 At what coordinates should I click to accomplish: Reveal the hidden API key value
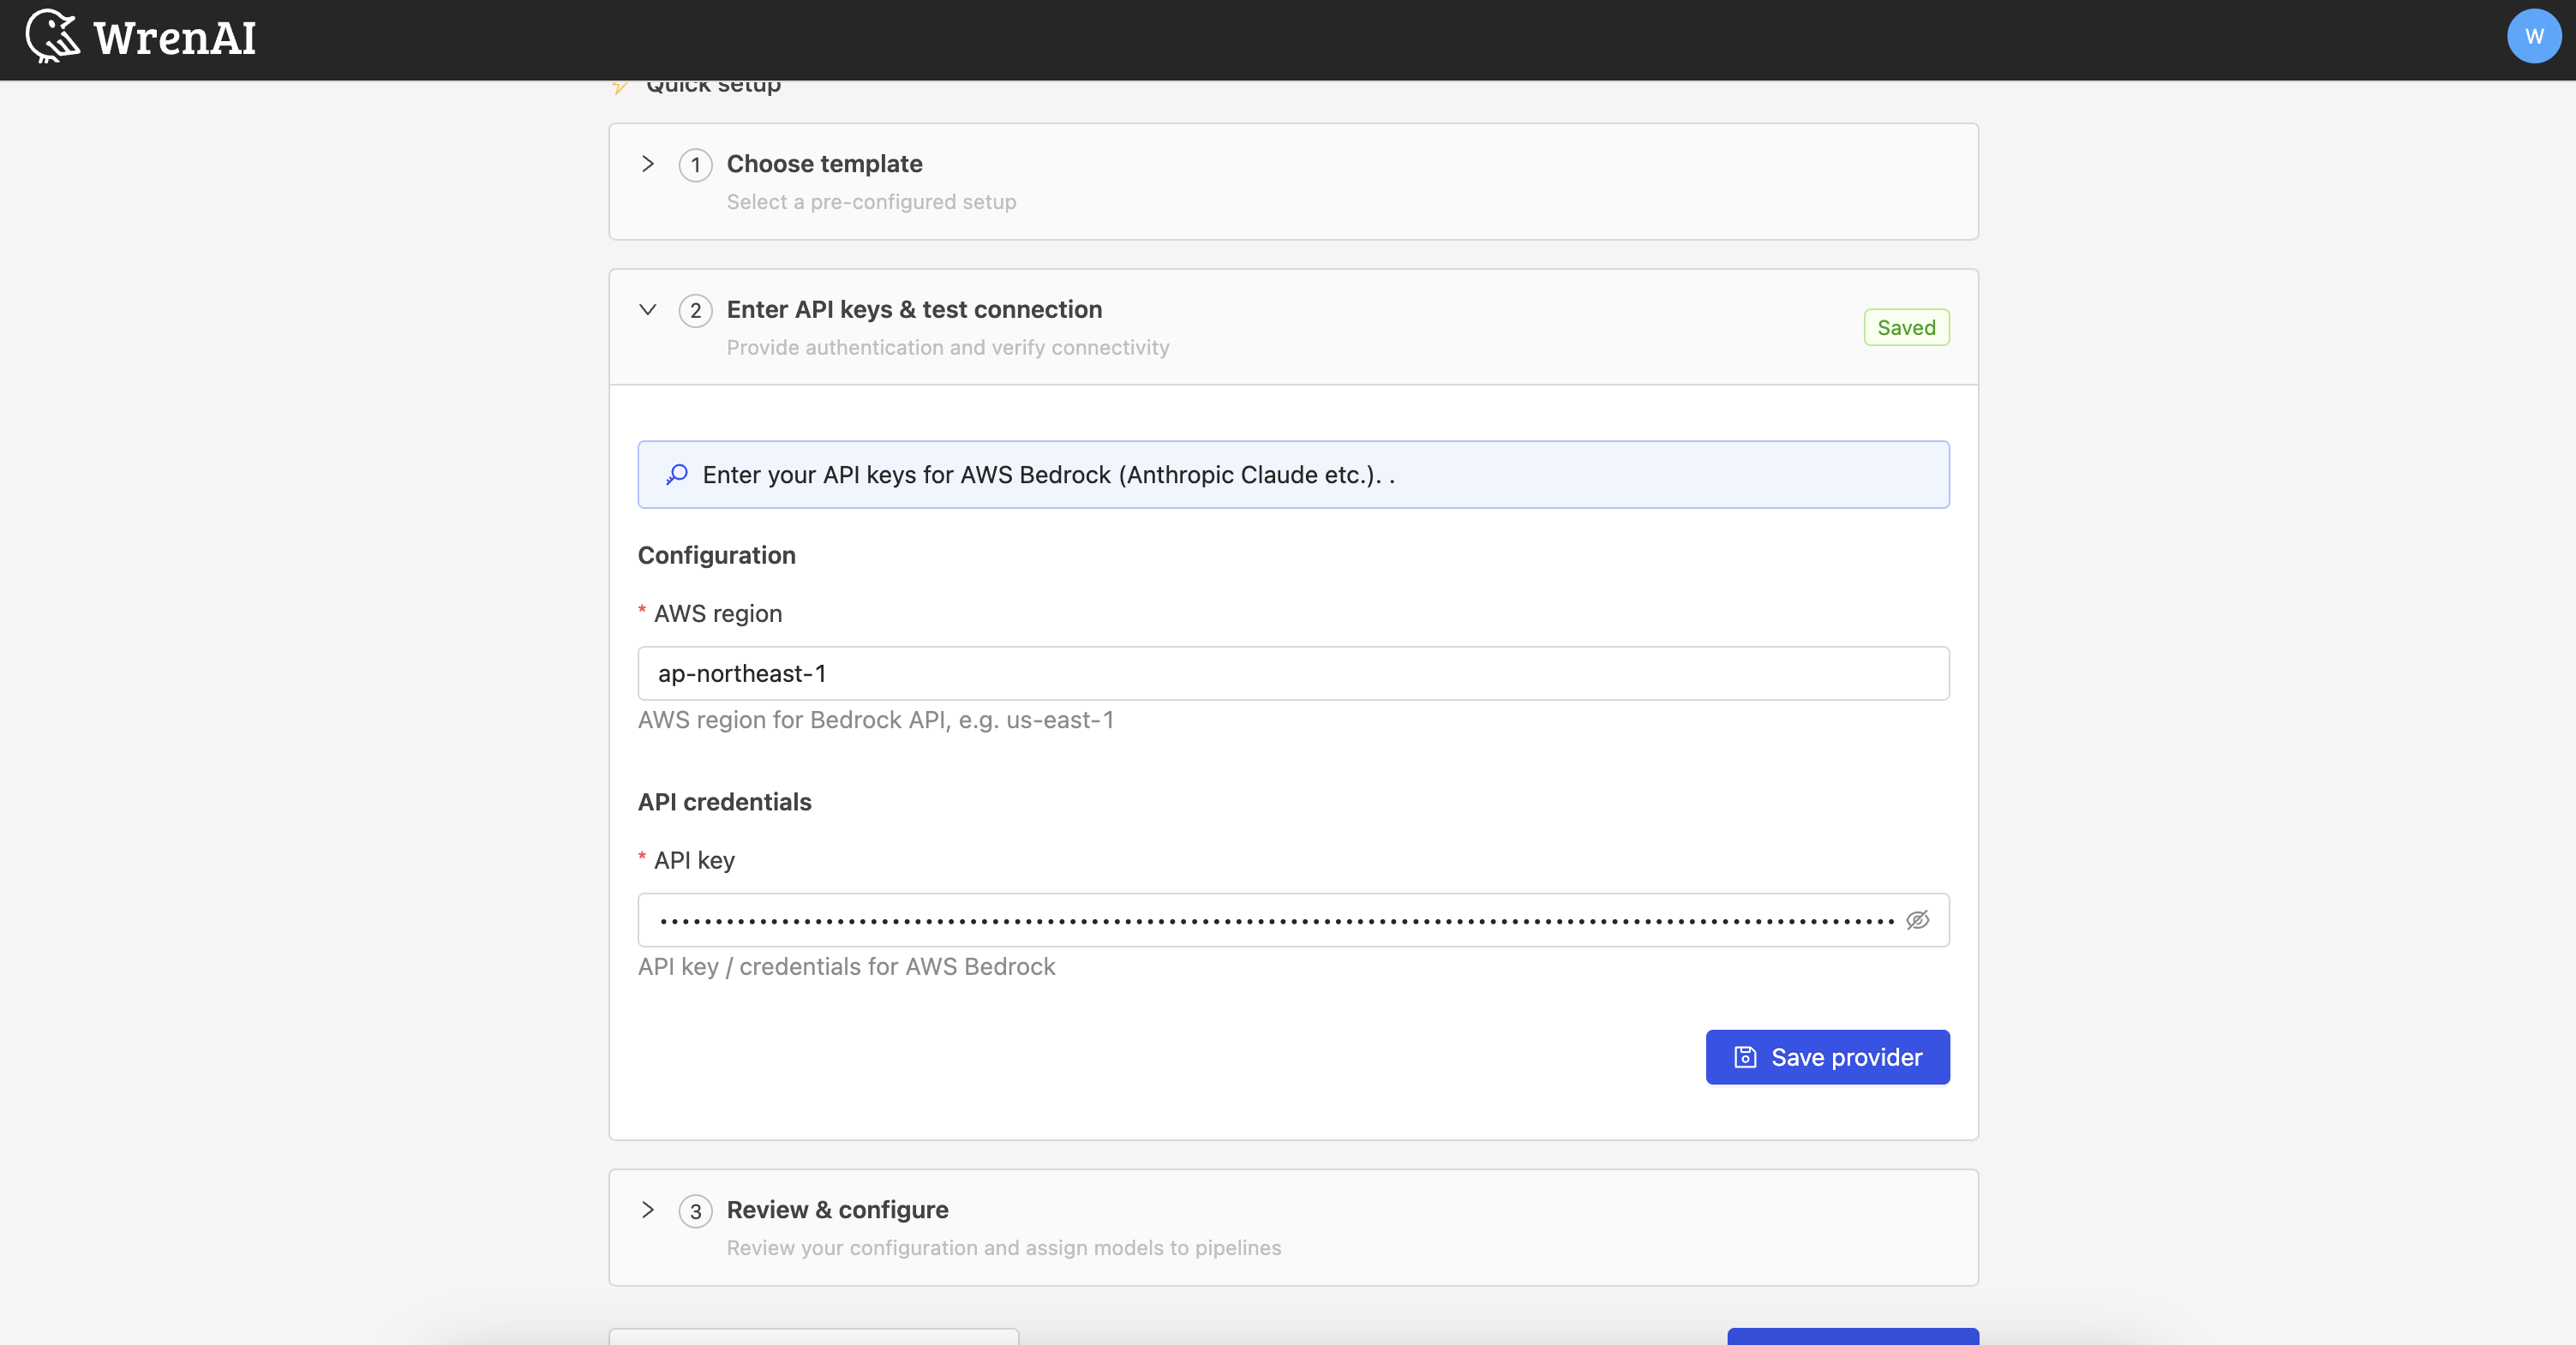pos(1918,920)
